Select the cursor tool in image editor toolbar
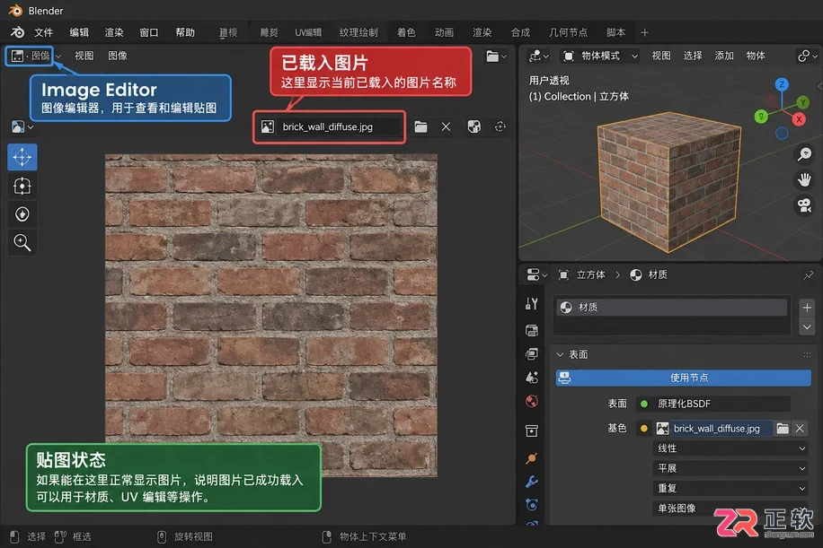This screenshot has height=548, width=823. click(22, 157)
